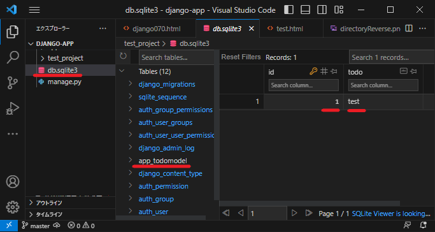The image size is (435, 232).
Task: Click the Search tables input field
Action: click(176, 57)
